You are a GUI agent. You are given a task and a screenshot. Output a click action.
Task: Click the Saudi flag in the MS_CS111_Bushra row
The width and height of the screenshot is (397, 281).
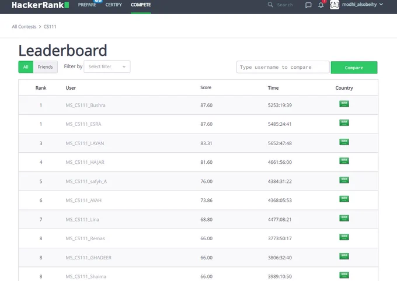click(344, 104)
